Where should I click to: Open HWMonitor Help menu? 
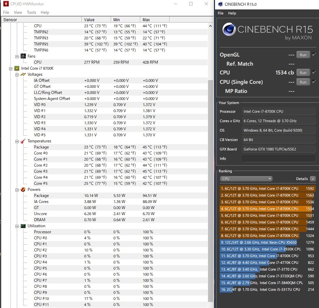click(45, 12)
